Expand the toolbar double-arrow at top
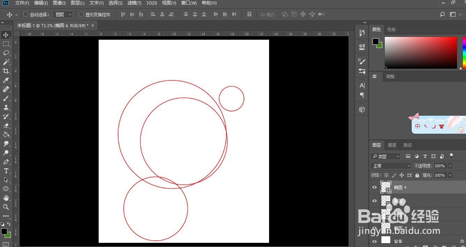 pos(3,23)
